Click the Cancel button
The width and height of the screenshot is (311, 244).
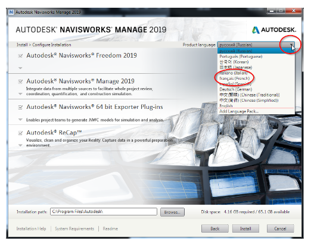(280, 229)
